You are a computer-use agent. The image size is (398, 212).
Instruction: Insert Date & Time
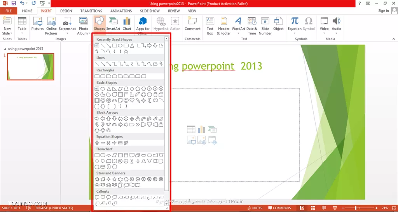[252, 26]
